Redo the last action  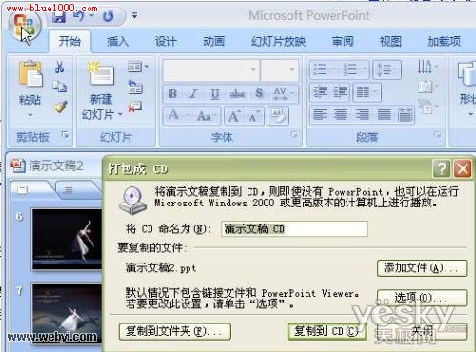pos(108,16)
